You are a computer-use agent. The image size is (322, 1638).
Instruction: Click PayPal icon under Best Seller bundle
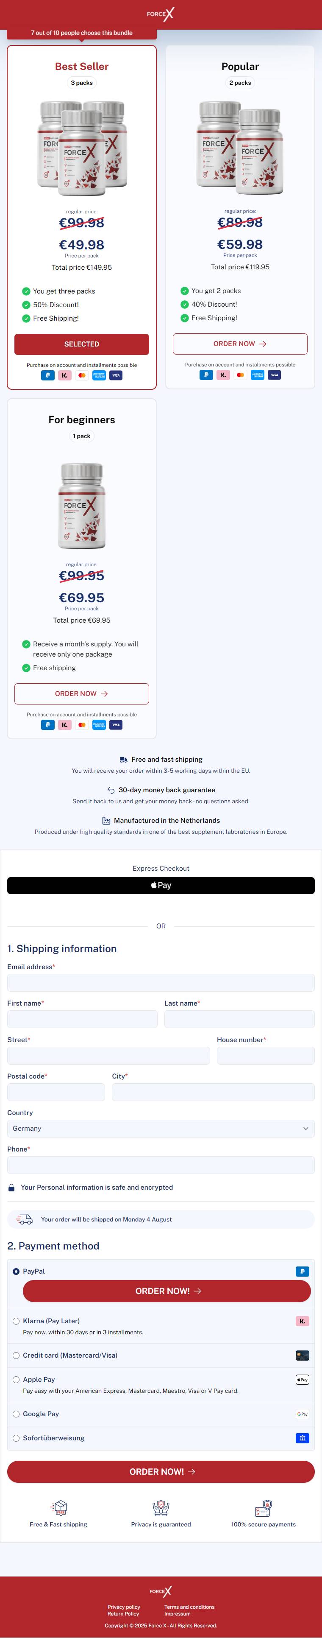point(47,375)
